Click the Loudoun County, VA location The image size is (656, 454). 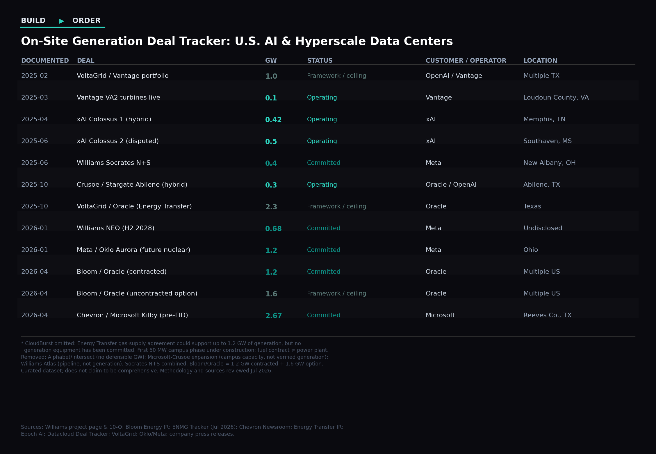[556, 98]
